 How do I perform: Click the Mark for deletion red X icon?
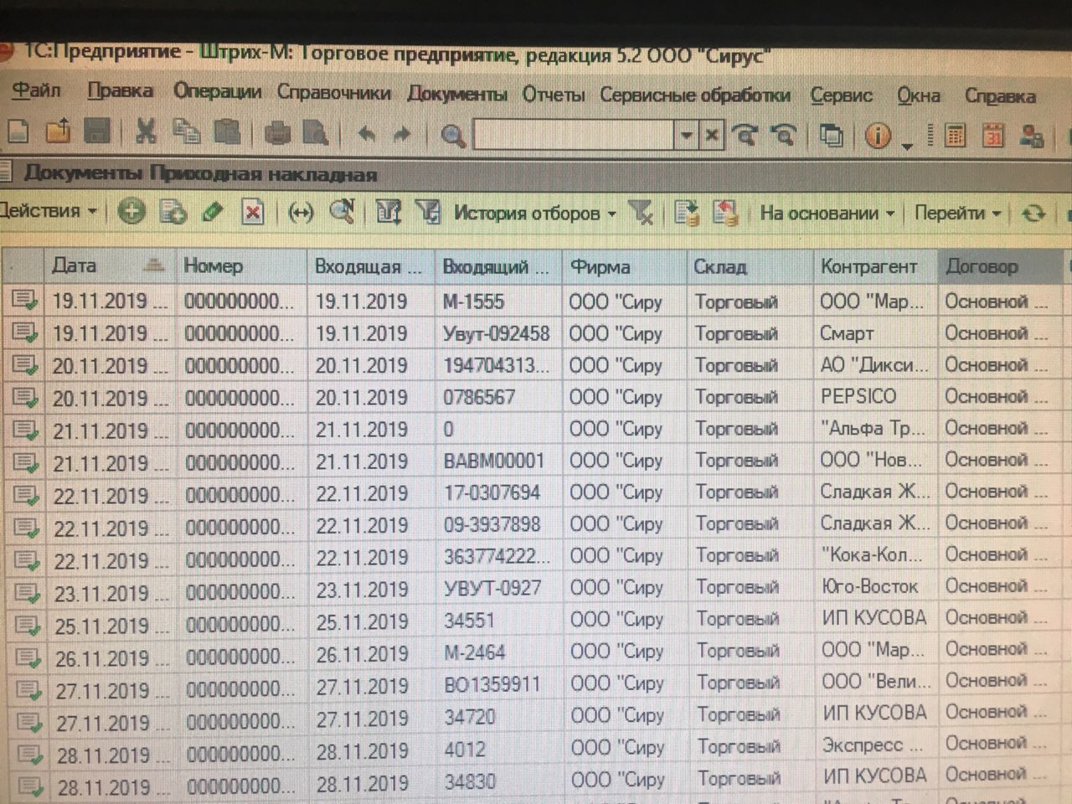252,213
